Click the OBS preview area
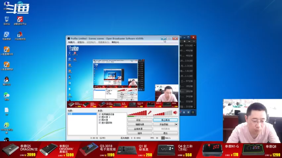 (123, 76)
